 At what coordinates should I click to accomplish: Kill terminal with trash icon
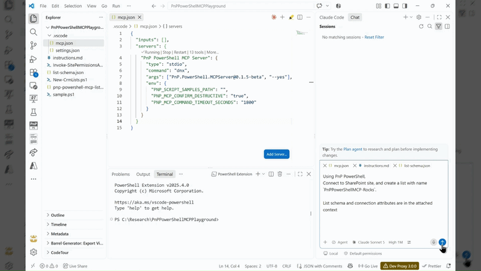tap(280, 174)
